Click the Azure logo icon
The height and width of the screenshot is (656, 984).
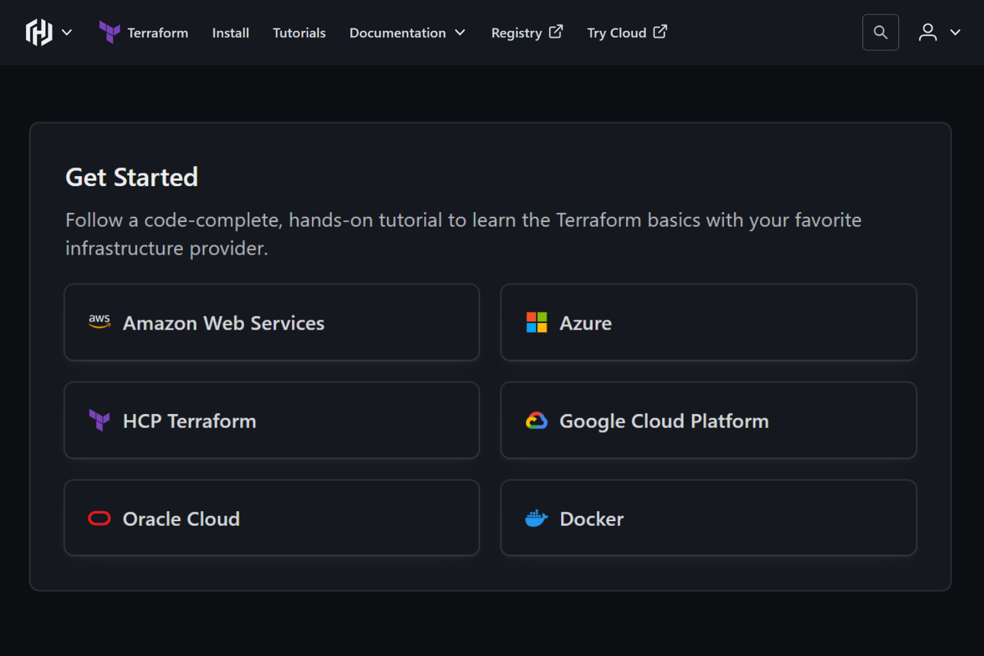(536, 323)
